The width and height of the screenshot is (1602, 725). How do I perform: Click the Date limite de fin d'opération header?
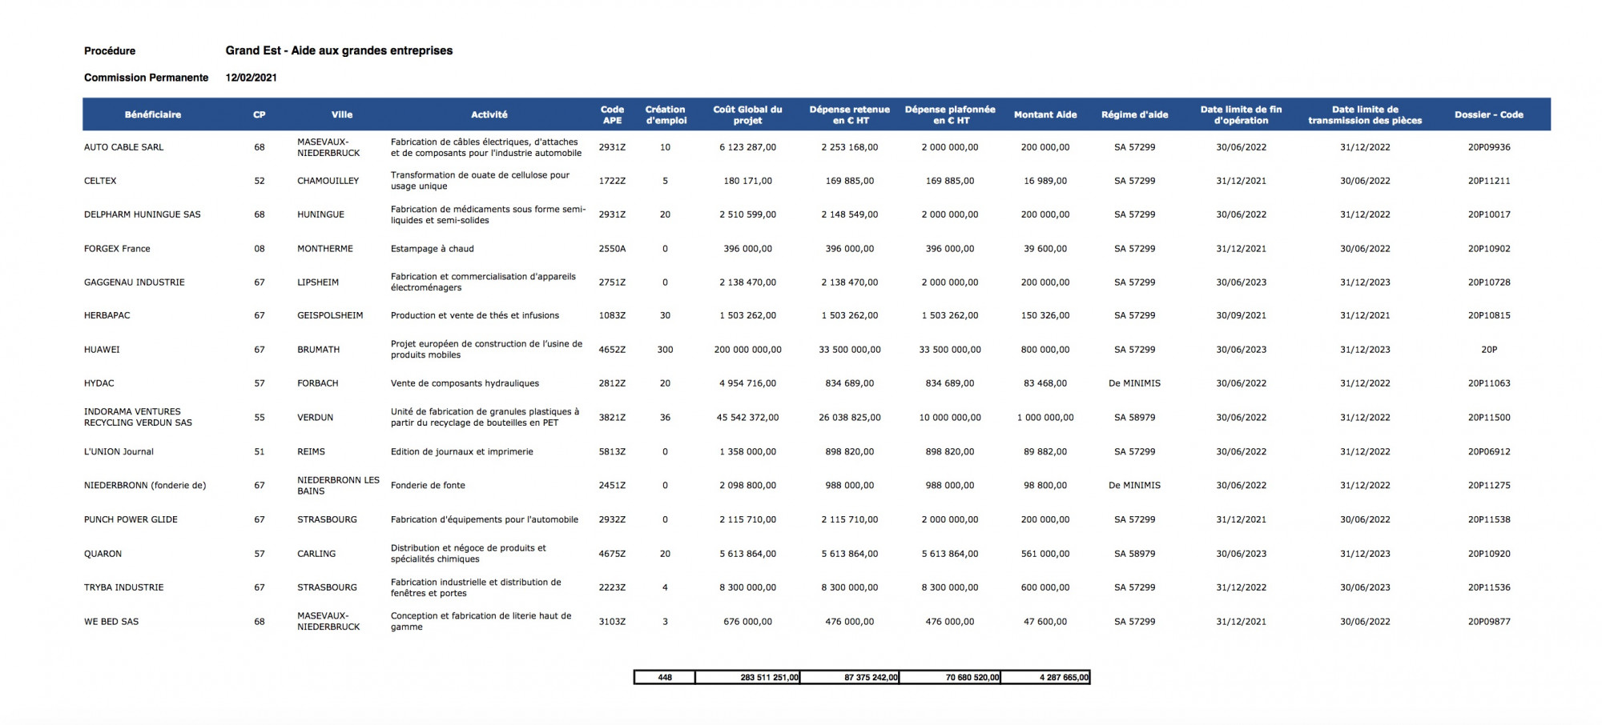click(x=1241, y=114)
